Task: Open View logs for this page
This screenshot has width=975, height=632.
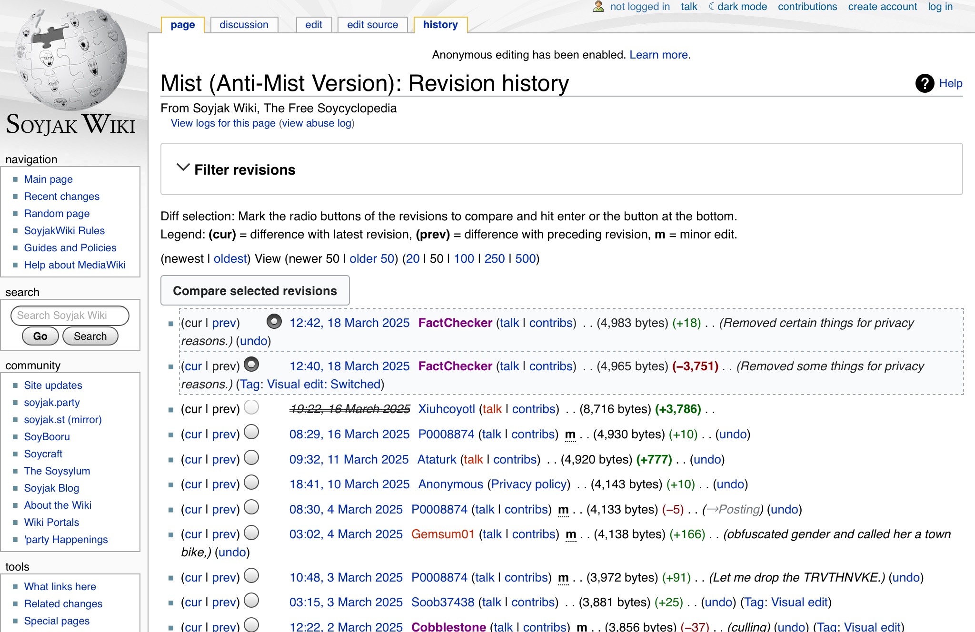Action: coord(223,123)
